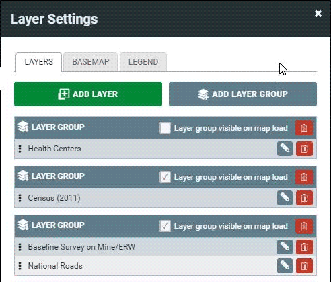The height and width of the screenshot is (282, 331).
Task: Click the ADD LAYER button
Action: click(88, 94)
